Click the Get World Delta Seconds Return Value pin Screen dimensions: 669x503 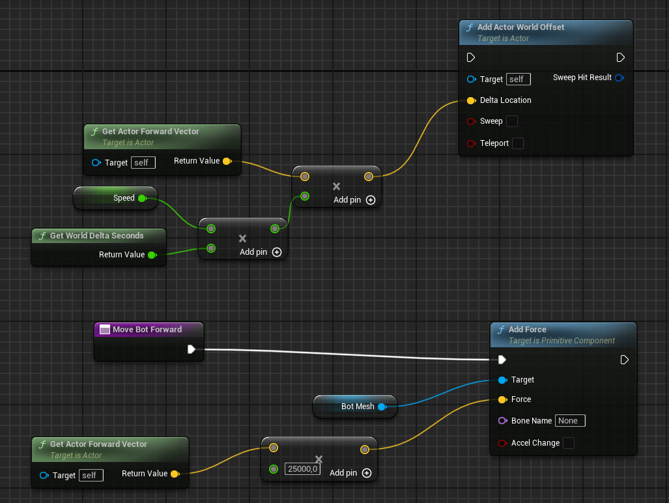point(152,255)
